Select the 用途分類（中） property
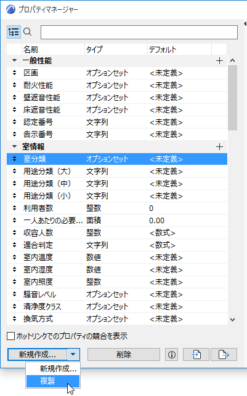Viewport: 247px width, 396px height. pyautogui.click(x=117, y=184)
